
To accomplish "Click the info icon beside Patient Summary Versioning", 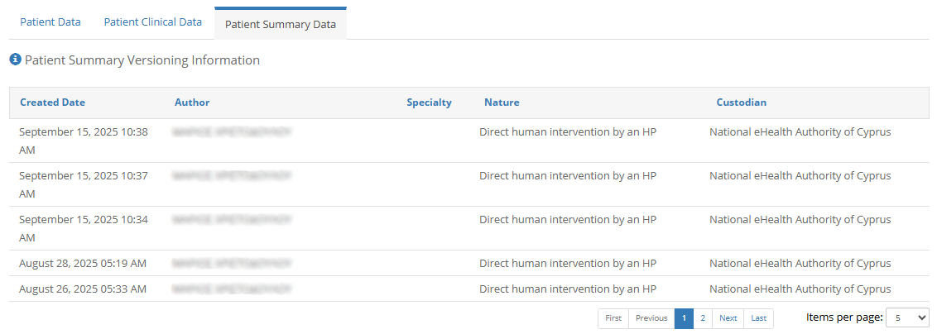I will coord(15,60).
